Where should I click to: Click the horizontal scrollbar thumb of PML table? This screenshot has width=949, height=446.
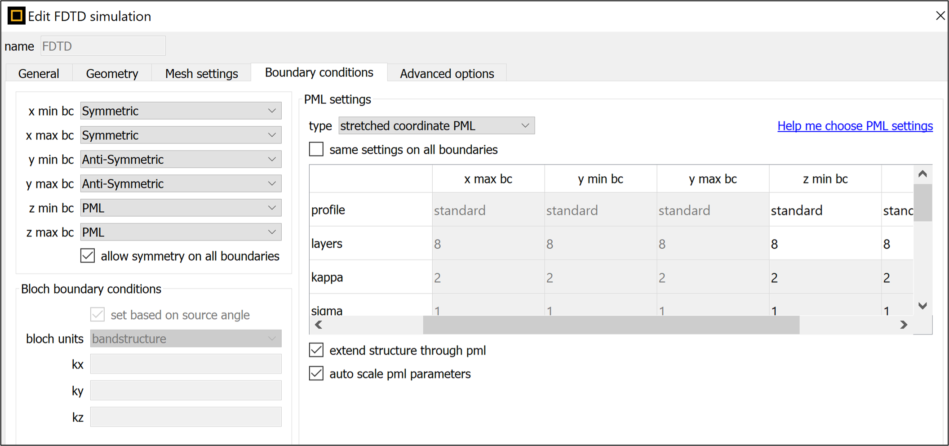pos(611,325)
